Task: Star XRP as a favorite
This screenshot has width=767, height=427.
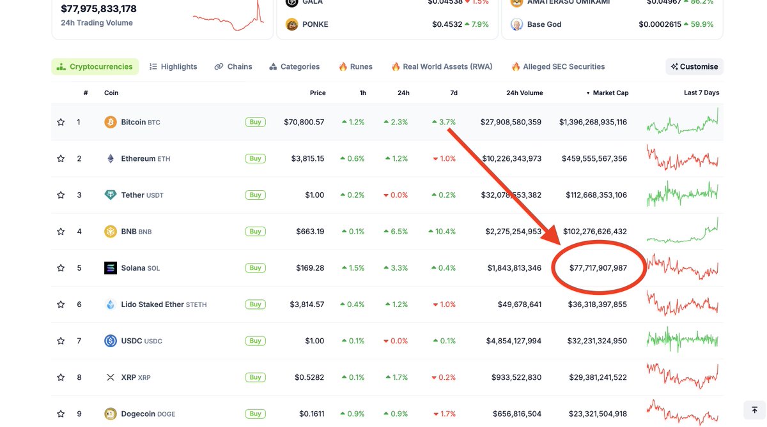Action: [59, 377]
